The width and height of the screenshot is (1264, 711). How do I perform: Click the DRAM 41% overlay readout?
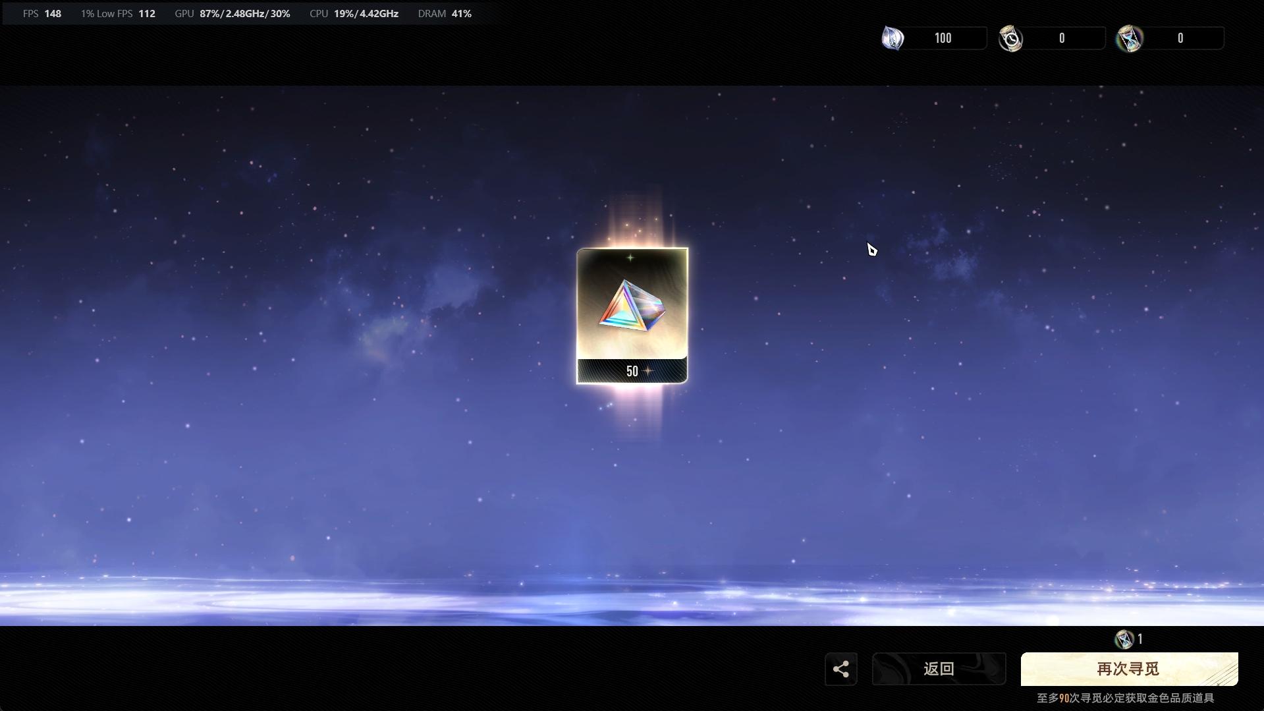(444, 14)
